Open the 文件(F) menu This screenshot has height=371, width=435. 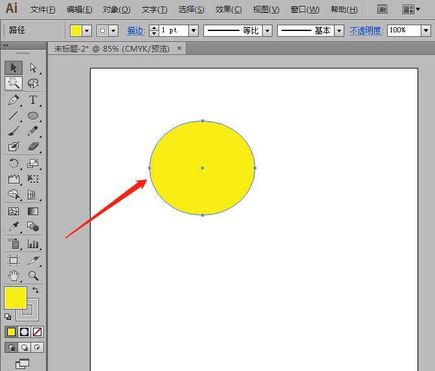tap(43, 10)
